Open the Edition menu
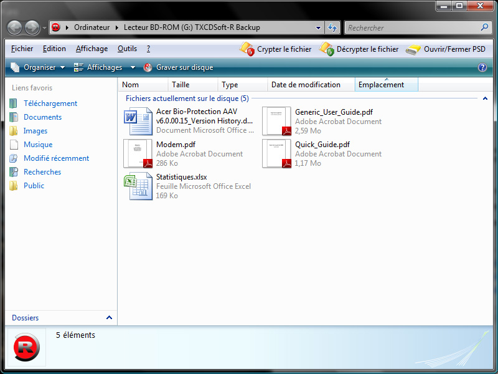The image size is (498, 374). (54, 49)
